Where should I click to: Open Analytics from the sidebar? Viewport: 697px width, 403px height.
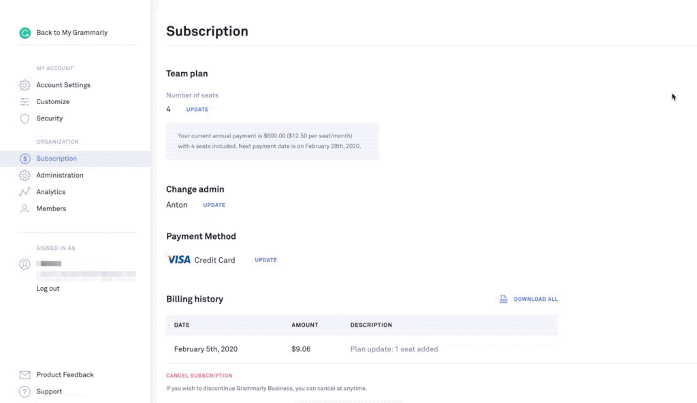click(x=51, y=192)
